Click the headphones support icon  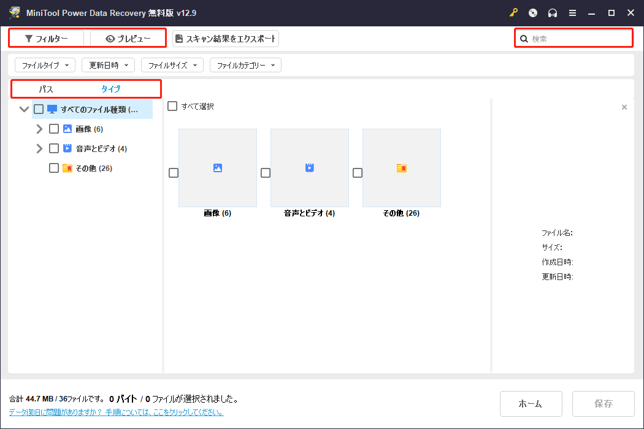[553, 13]
